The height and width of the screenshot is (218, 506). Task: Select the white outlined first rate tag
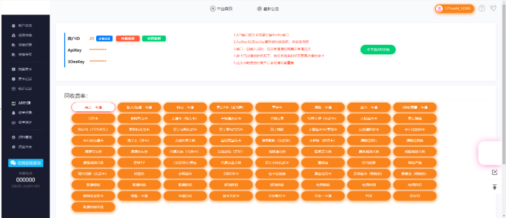tap(93, 107)
